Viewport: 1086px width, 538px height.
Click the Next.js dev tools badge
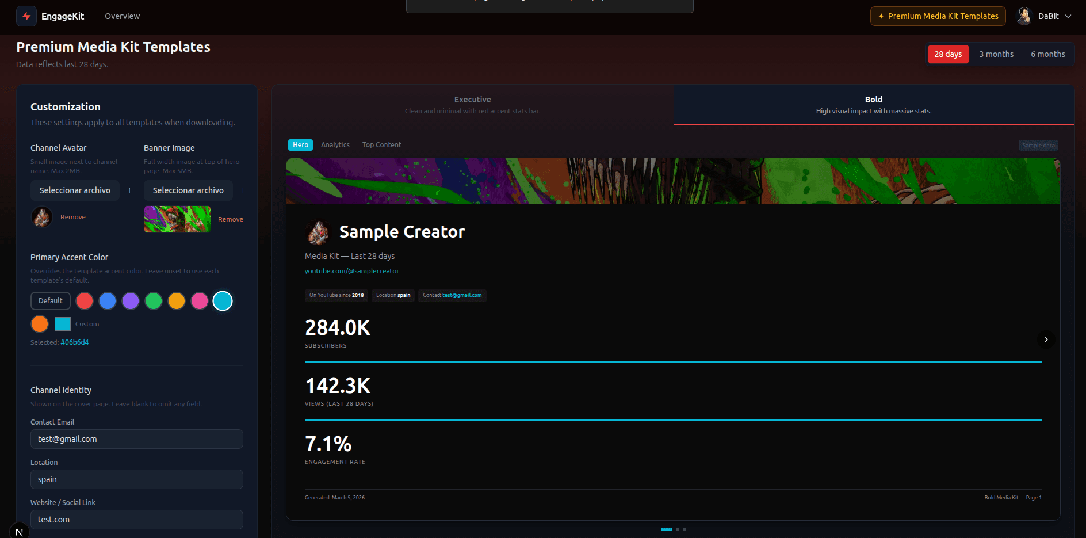19,531
